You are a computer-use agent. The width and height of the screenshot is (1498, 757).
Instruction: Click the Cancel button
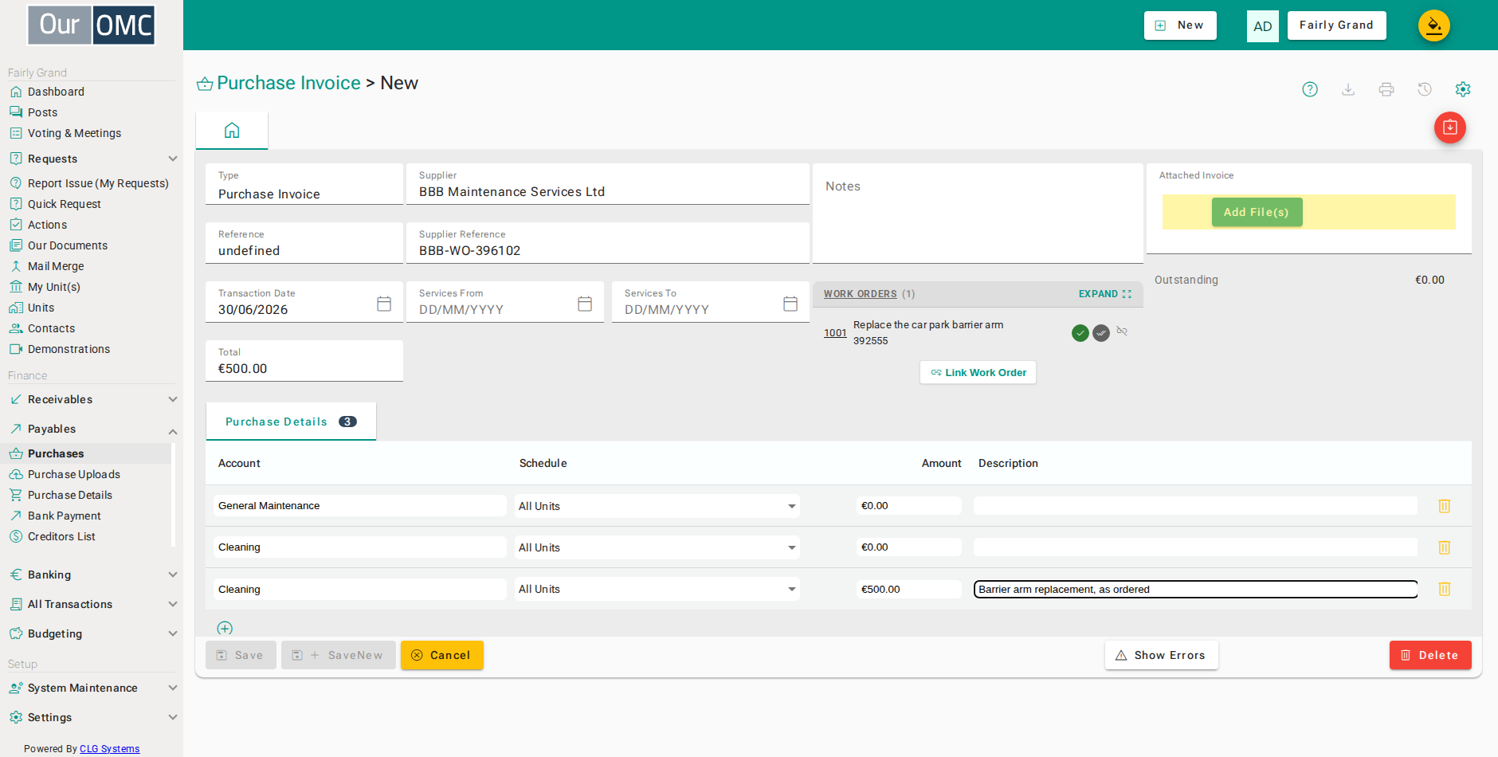[x=442, y=655]
